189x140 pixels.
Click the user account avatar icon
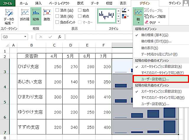coord(186,3)
